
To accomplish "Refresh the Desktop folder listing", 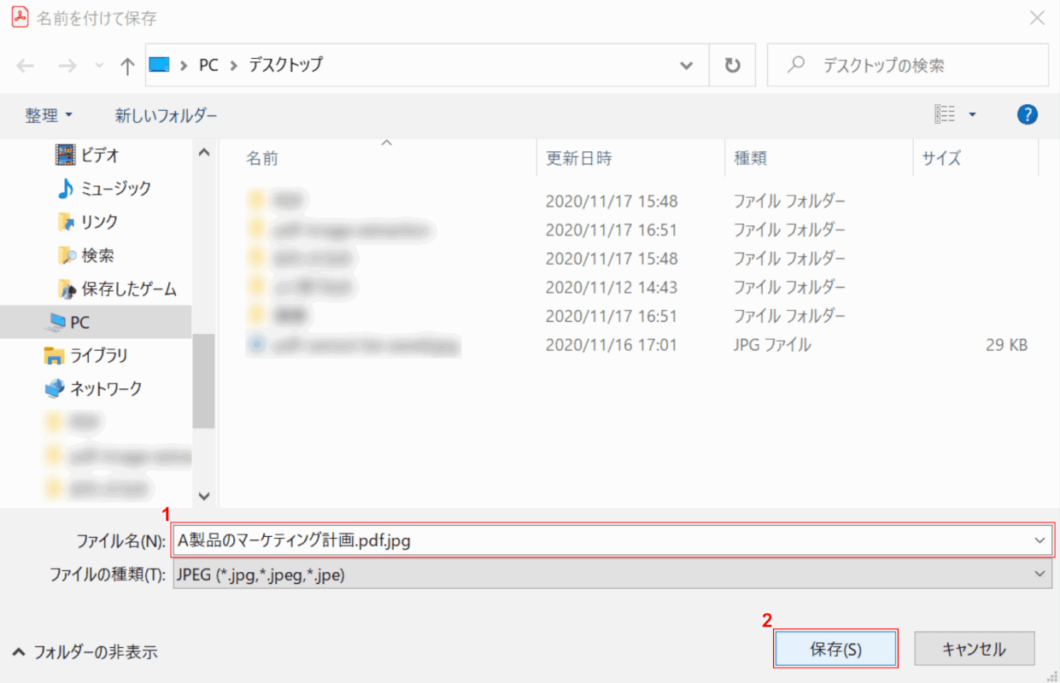I will click(732, 66).
